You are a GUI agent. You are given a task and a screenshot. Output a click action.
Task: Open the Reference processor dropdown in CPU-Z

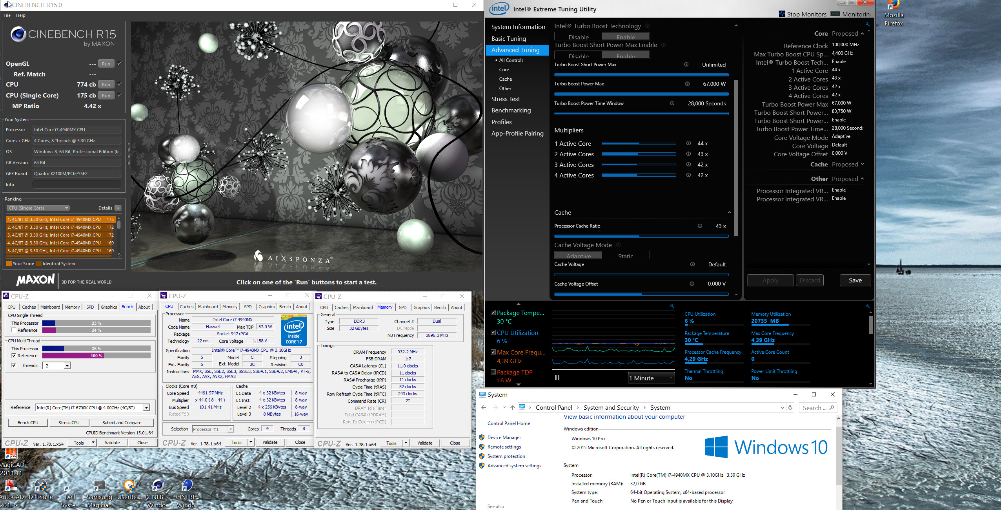(146, 408)
